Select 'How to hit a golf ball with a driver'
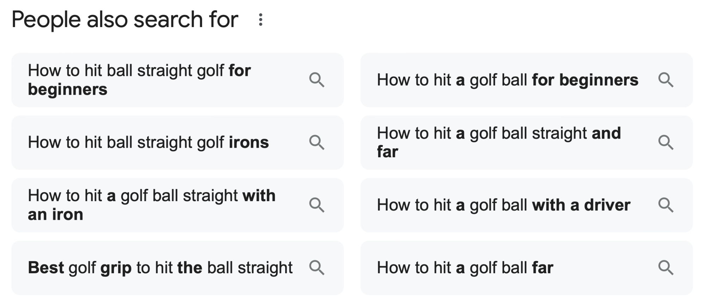Viewport: 705px width, 306px height. pyautogui.click(x=526, y=205)
